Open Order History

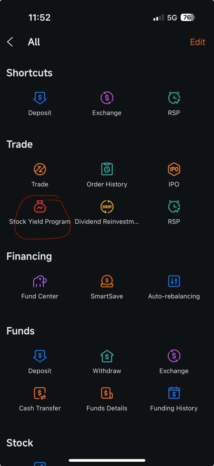tap(107, 169)
